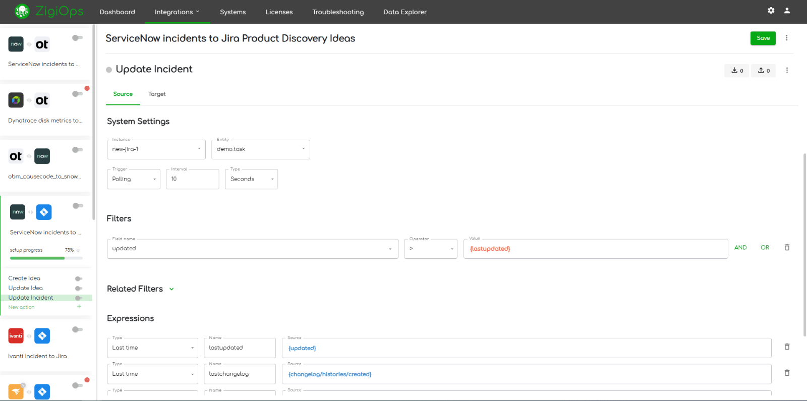The image size is (807, 401).
Task: Click the upload counter icon
Action: click(x=764, y=71)
